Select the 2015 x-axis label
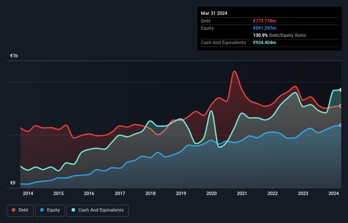Viewport: 348px width, 223px height. coord(58,193)
